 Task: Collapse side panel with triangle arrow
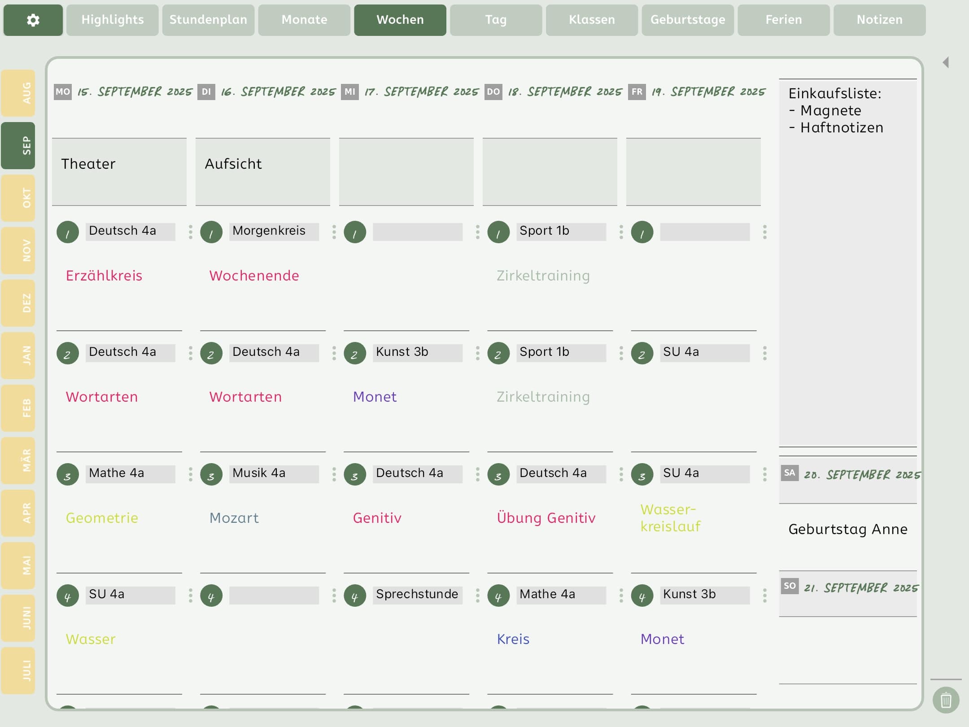pyautogui.click(x=946, y=62)
